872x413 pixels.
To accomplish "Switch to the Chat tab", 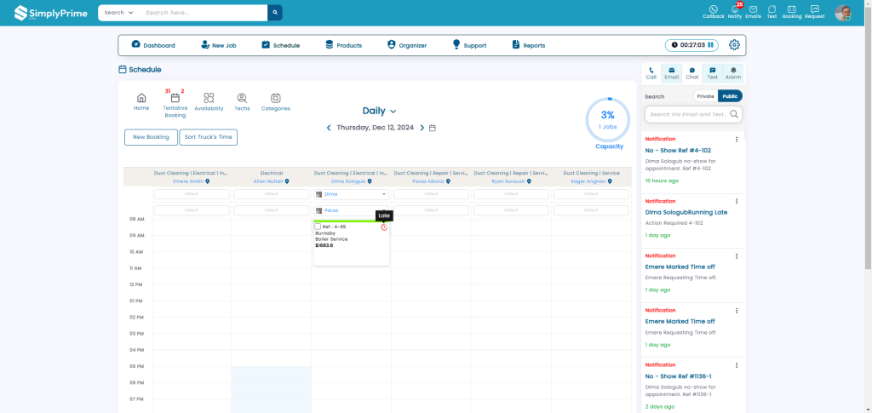I will 691,73.
